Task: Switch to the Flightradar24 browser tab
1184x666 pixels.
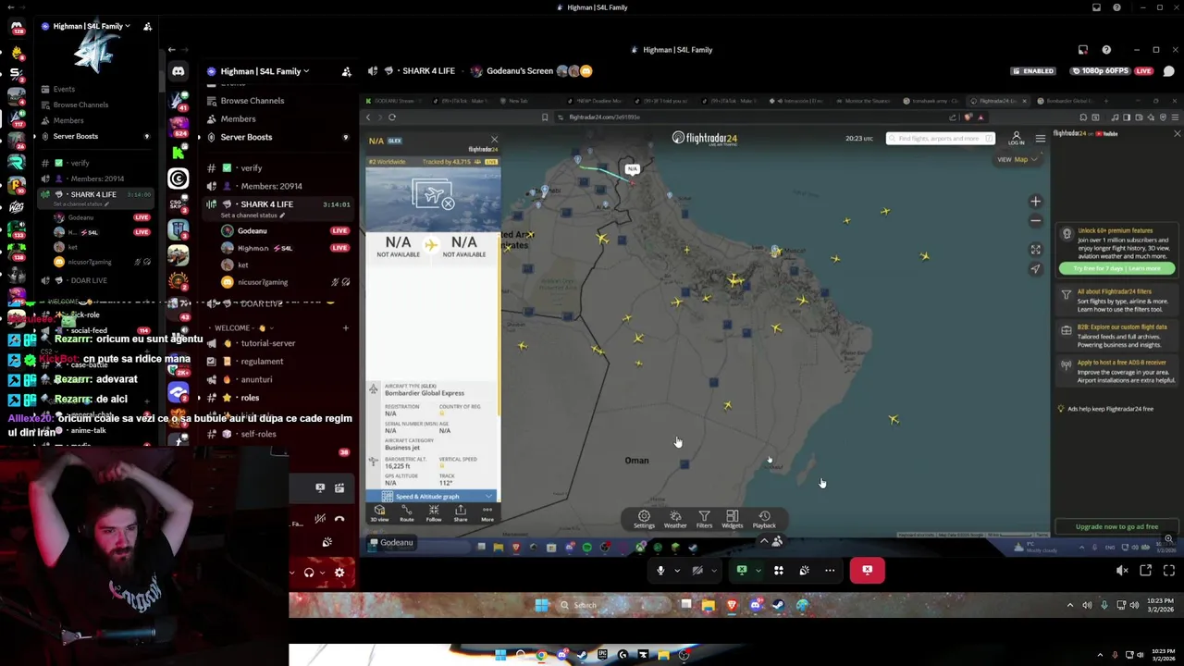Action: pos(996,101)
